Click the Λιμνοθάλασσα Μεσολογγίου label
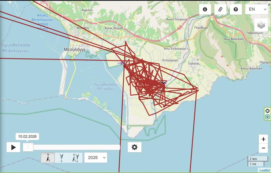271x173 pixels. (15, 48)
